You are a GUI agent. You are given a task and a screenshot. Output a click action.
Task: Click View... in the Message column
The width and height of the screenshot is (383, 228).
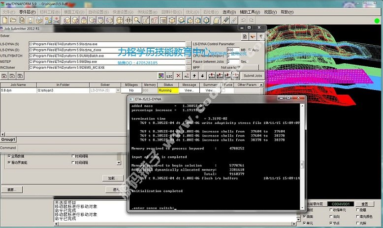click(189, 90)
